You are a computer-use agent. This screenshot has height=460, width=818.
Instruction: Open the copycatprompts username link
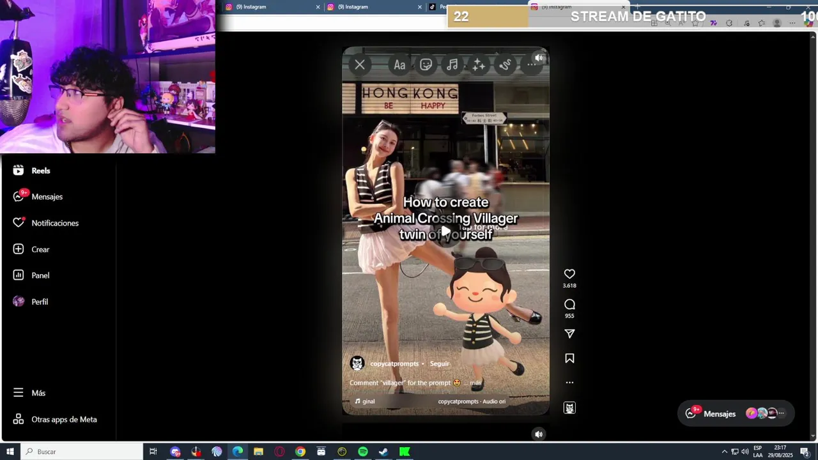(x=394, y=364)
